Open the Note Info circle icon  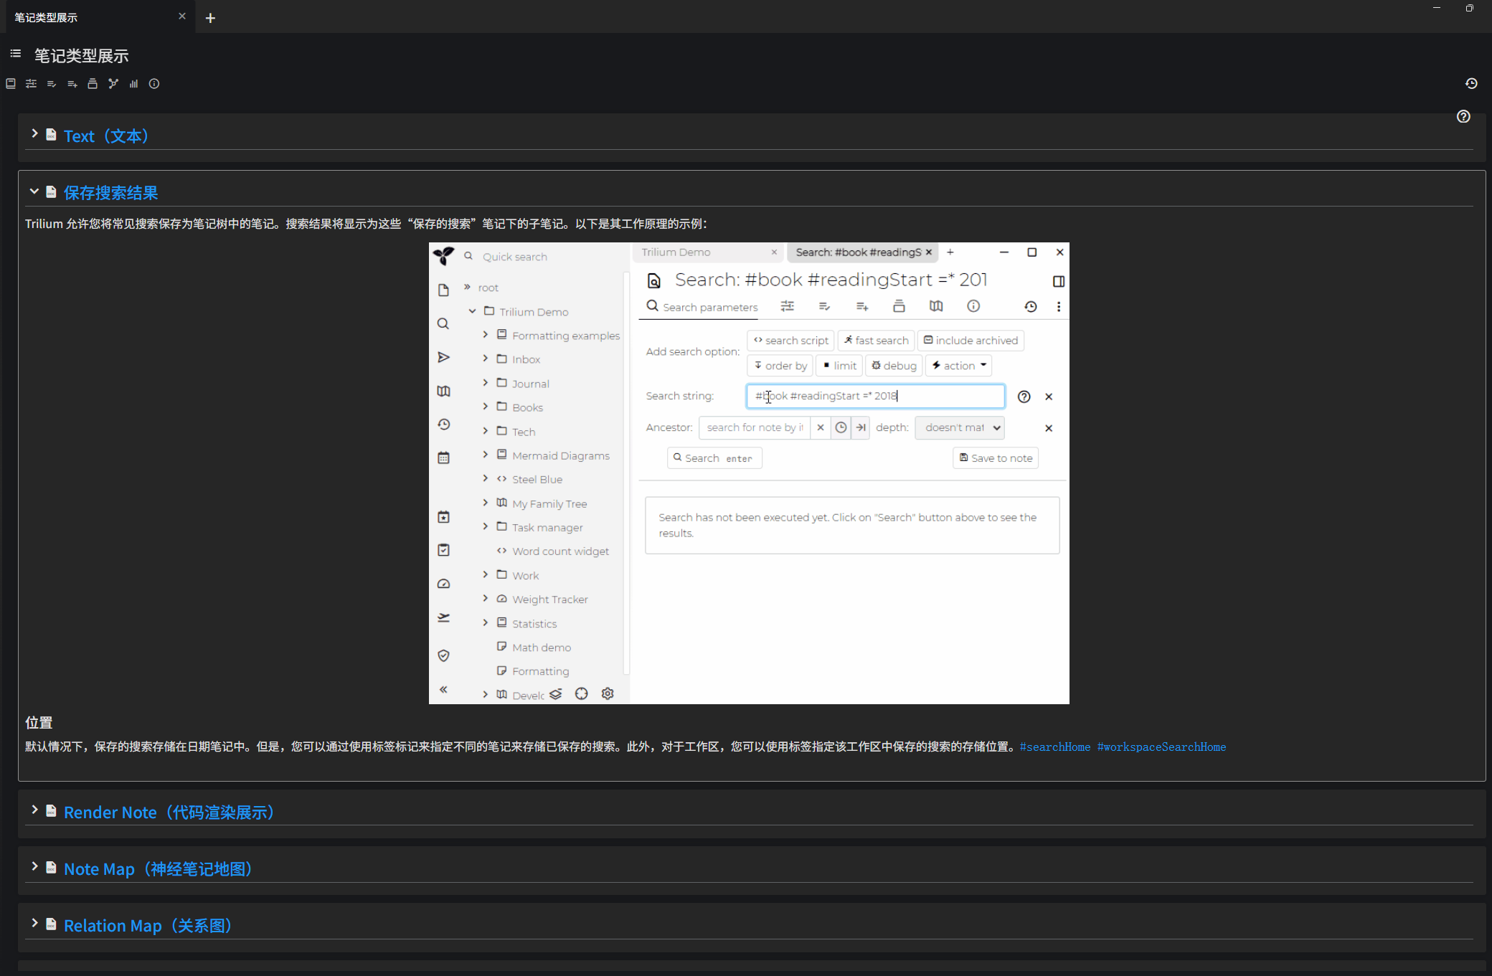154,84
